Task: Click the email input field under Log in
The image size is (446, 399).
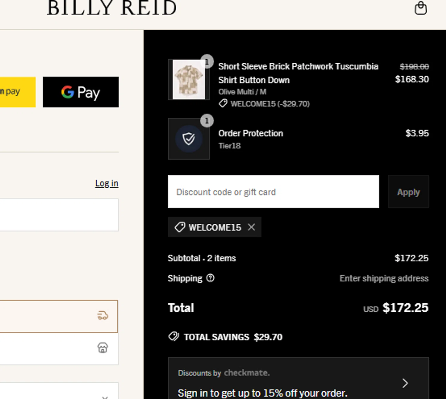Action: click(x=59, y=215)
